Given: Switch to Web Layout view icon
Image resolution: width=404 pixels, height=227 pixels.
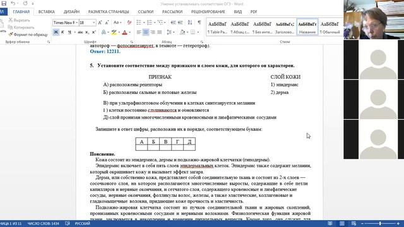Looking at the screenshot, I should click(x=353, y=224).
